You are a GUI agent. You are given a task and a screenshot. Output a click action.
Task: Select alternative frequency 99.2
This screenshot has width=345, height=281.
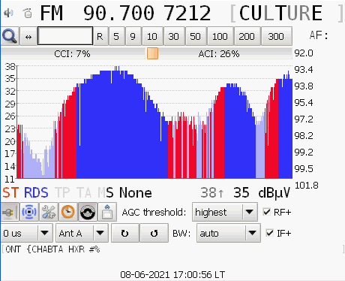pyautogui.click(x=304, y=152)
